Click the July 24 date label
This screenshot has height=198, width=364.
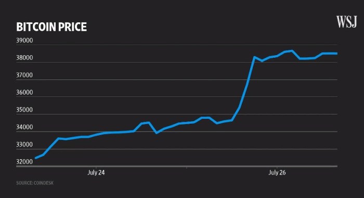(x=96, y=173)
